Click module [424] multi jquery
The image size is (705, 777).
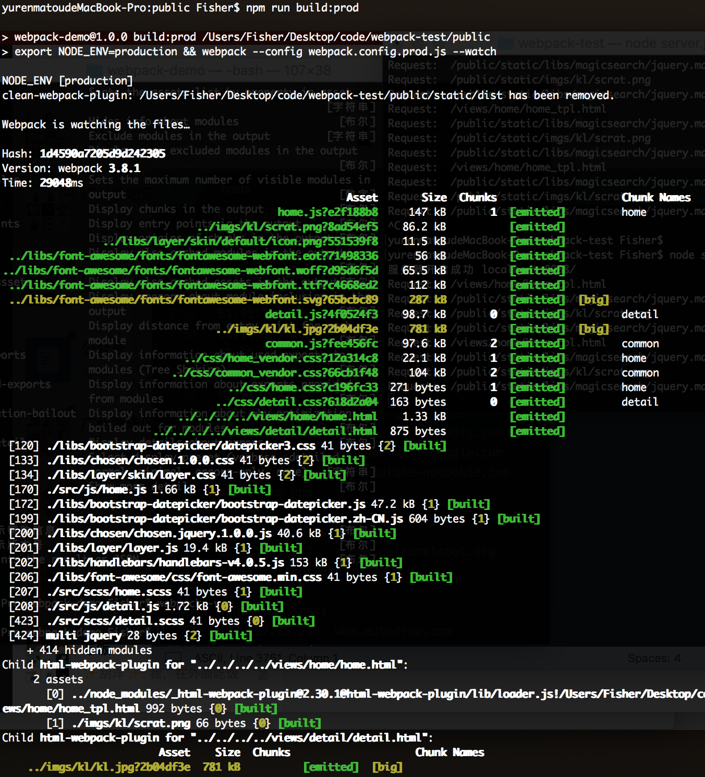click(x=131, y=636)
